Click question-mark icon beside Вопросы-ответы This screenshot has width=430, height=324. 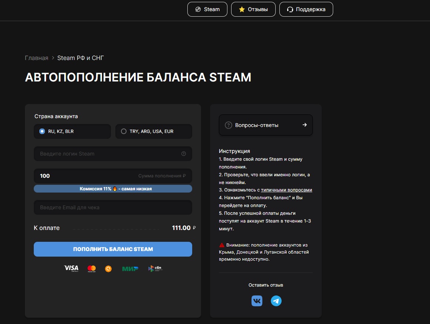(229, 125)
